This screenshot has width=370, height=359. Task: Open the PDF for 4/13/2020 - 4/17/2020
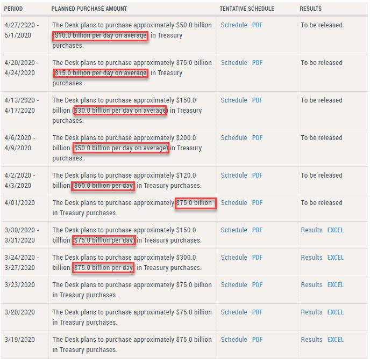tap(257, 100)
